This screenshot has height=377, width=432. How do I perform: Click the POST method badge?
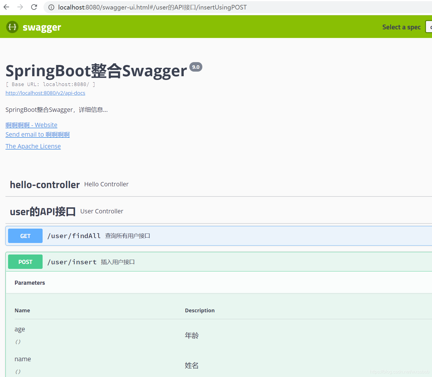[25, 262]
